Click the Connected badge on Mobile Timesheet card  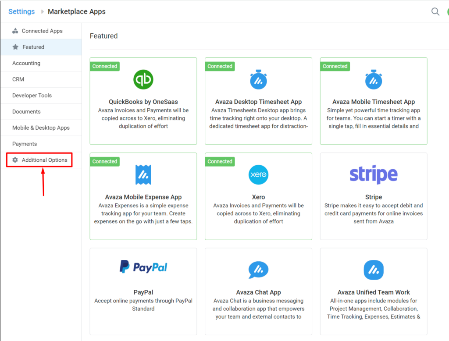(335, 66)
